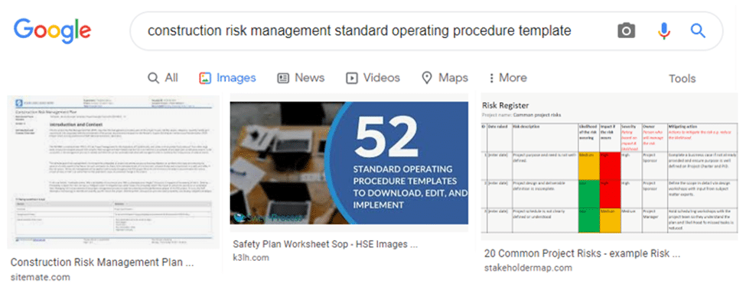Screen dimensions: 746x296
Task: Click the Videos tab play icon
Action: 352,79
